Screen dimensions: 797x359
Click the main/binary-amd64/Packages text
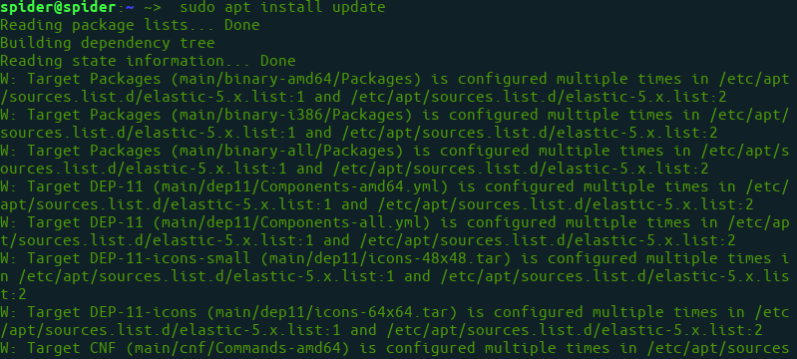296,79
